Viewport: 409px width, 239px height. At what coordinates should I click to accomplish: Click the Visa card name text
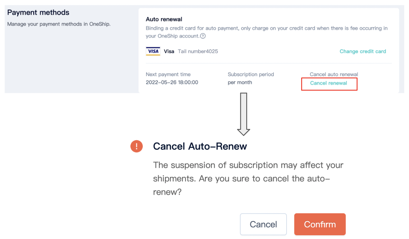coord(169,51)
